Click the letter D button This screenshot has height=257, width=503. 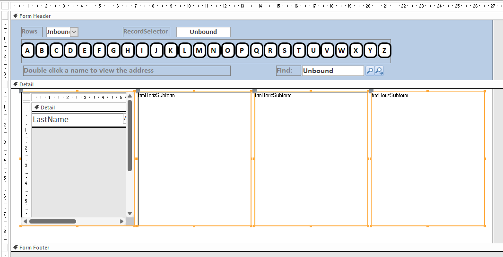70,50
